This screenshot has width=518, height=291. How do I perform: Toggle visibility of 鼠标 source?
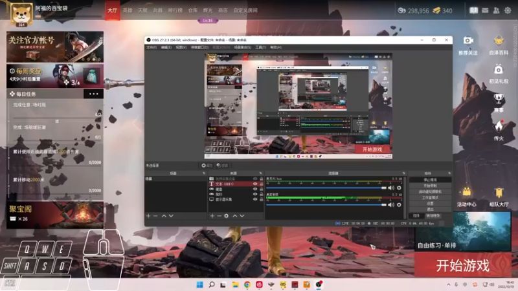255,195
